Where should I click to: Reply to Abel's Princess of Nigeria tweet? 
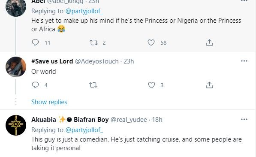tap(35, 42)
